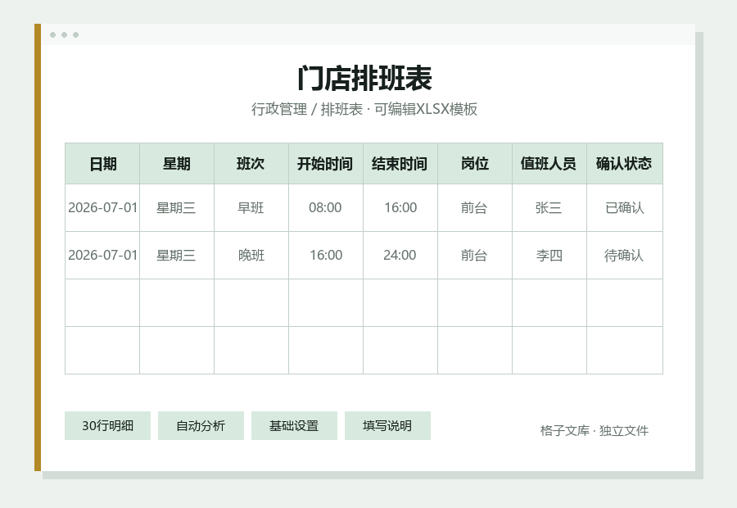The width and height of the screenshot is (737, 508).
Task: Click the 2026-07-01 date in the 早班 row
Action: 102,207
